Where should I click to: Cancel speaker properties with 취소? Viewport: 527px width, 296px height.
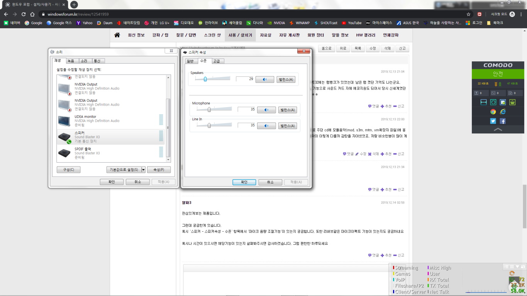(270, 182)
